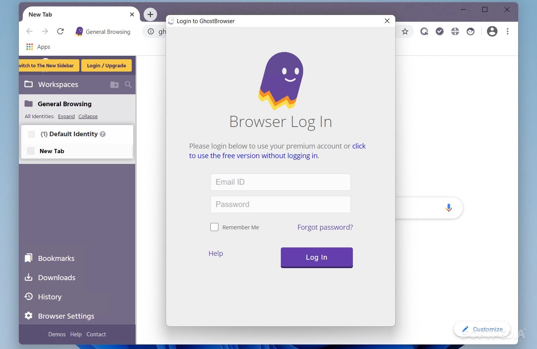This screenshot has height=349, width=537.
Task: Select the General Browsing workspace
Action: [64, 104]
